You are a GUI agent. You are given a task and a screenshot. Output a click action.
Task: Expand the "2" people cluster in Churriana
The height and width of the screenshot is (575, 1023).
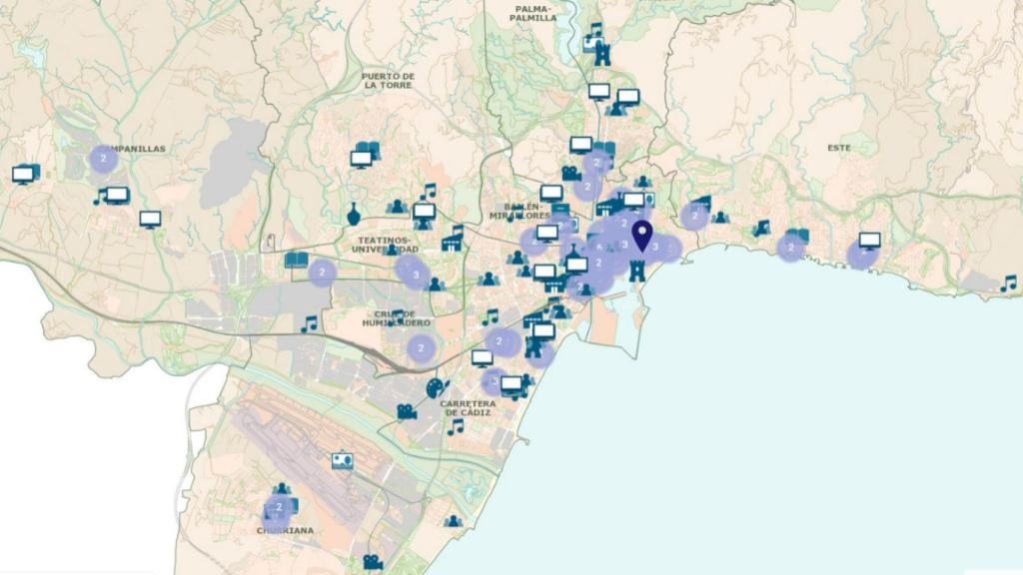click(x=280, y=507)
